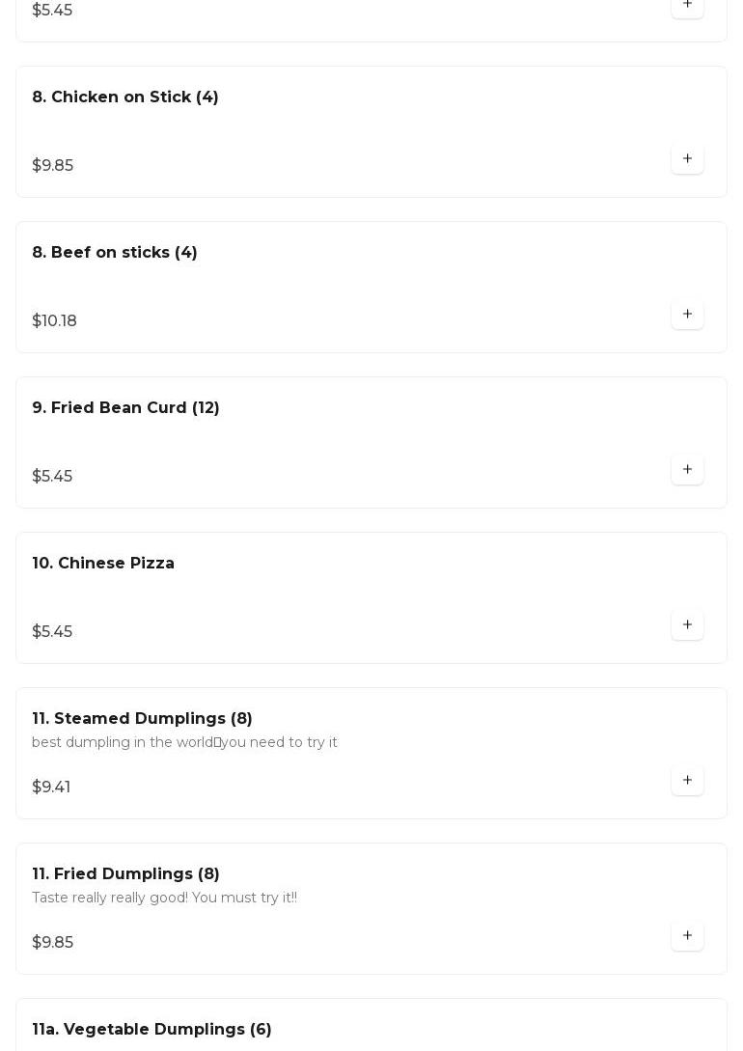Open Vegetable Dumplings (6) item
This screenshot has width=743, height=1051.
(151, 1030)
